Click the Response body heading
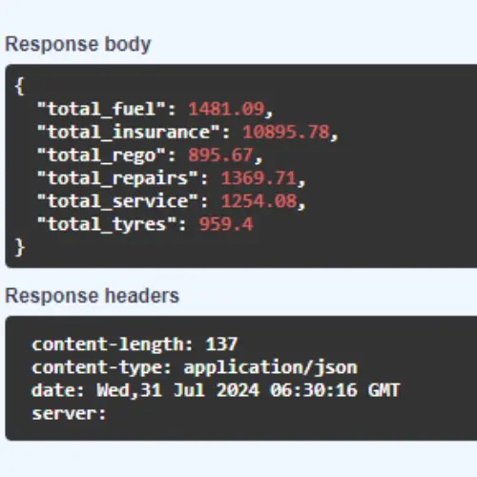This screenshot has width=477, height=477. click(x=78, y=44)
